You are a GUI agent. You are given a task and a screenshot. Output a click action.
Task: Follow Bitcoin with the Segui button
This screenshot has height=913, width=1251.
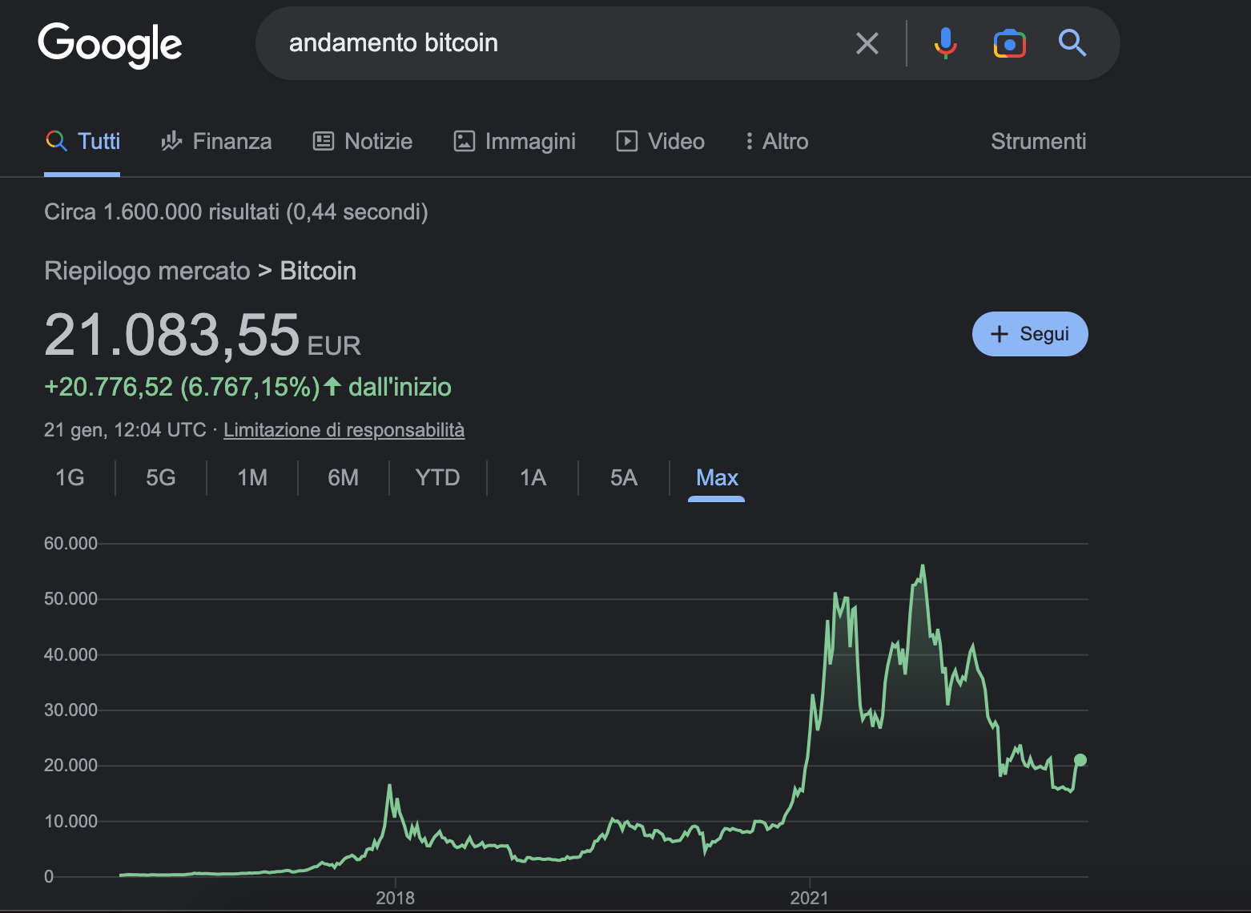coord(1030,334)
